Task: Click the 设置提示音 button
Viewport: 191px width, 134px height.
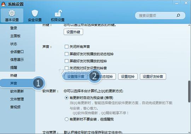Action: (76, 77)
